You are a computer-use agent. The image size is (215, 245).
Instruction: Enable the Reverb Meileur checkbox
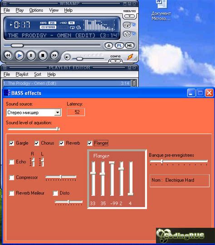(x=11, y=193)
